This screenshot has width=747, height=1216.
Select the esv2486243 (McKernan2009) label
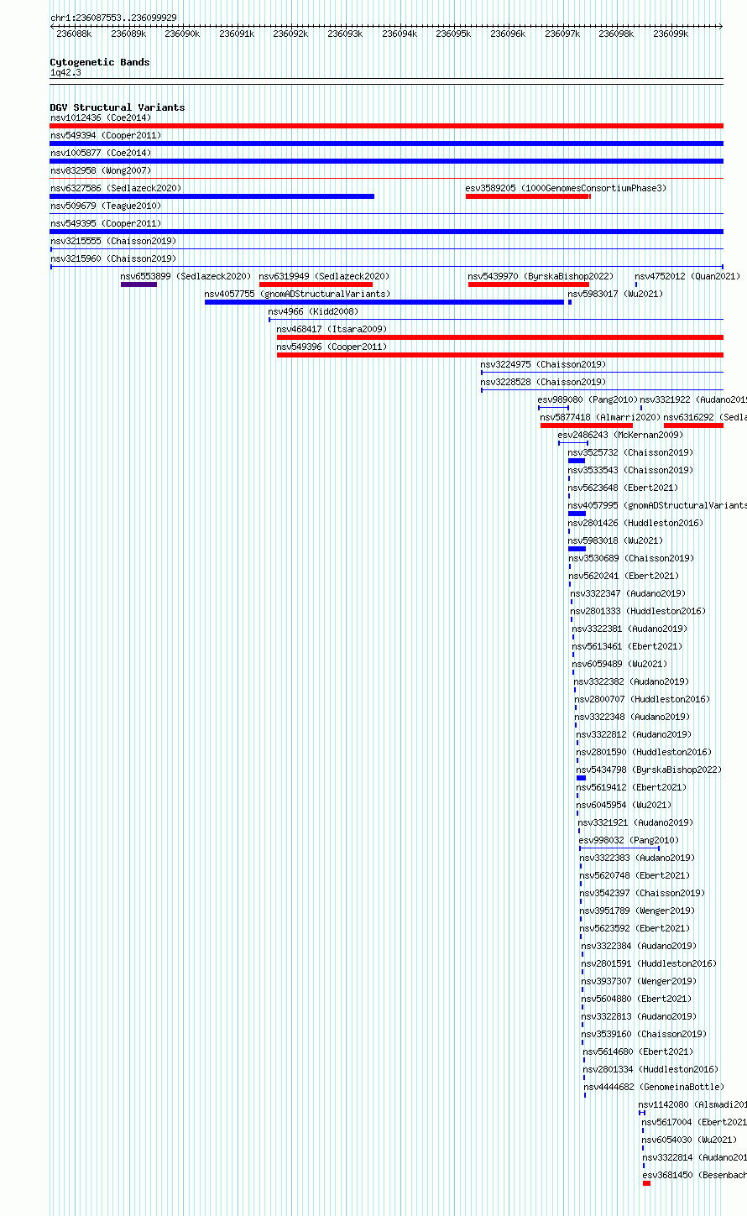pos(621,435)
